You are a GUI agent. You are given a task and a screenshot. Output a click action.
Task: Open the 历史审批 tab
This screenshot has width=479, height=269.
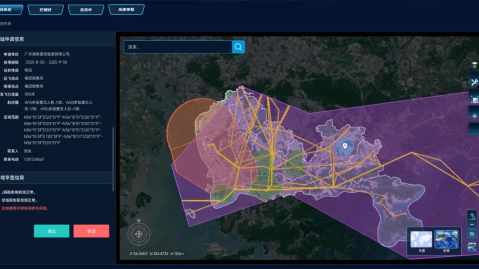click(x=126, y=10)
